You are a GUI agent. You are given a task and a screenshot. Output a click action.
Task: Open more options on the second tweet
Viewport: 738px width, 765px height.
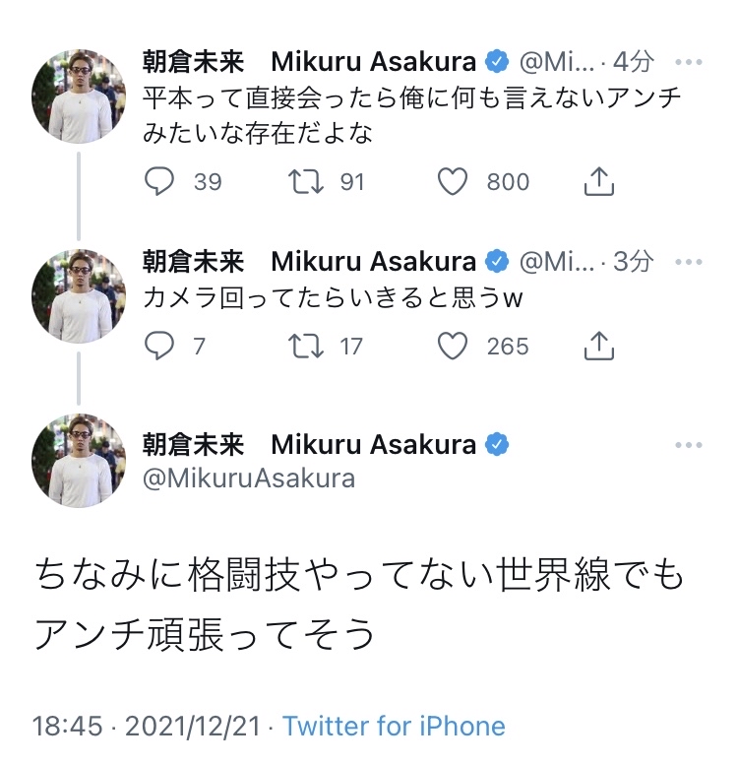coord(689,261)
